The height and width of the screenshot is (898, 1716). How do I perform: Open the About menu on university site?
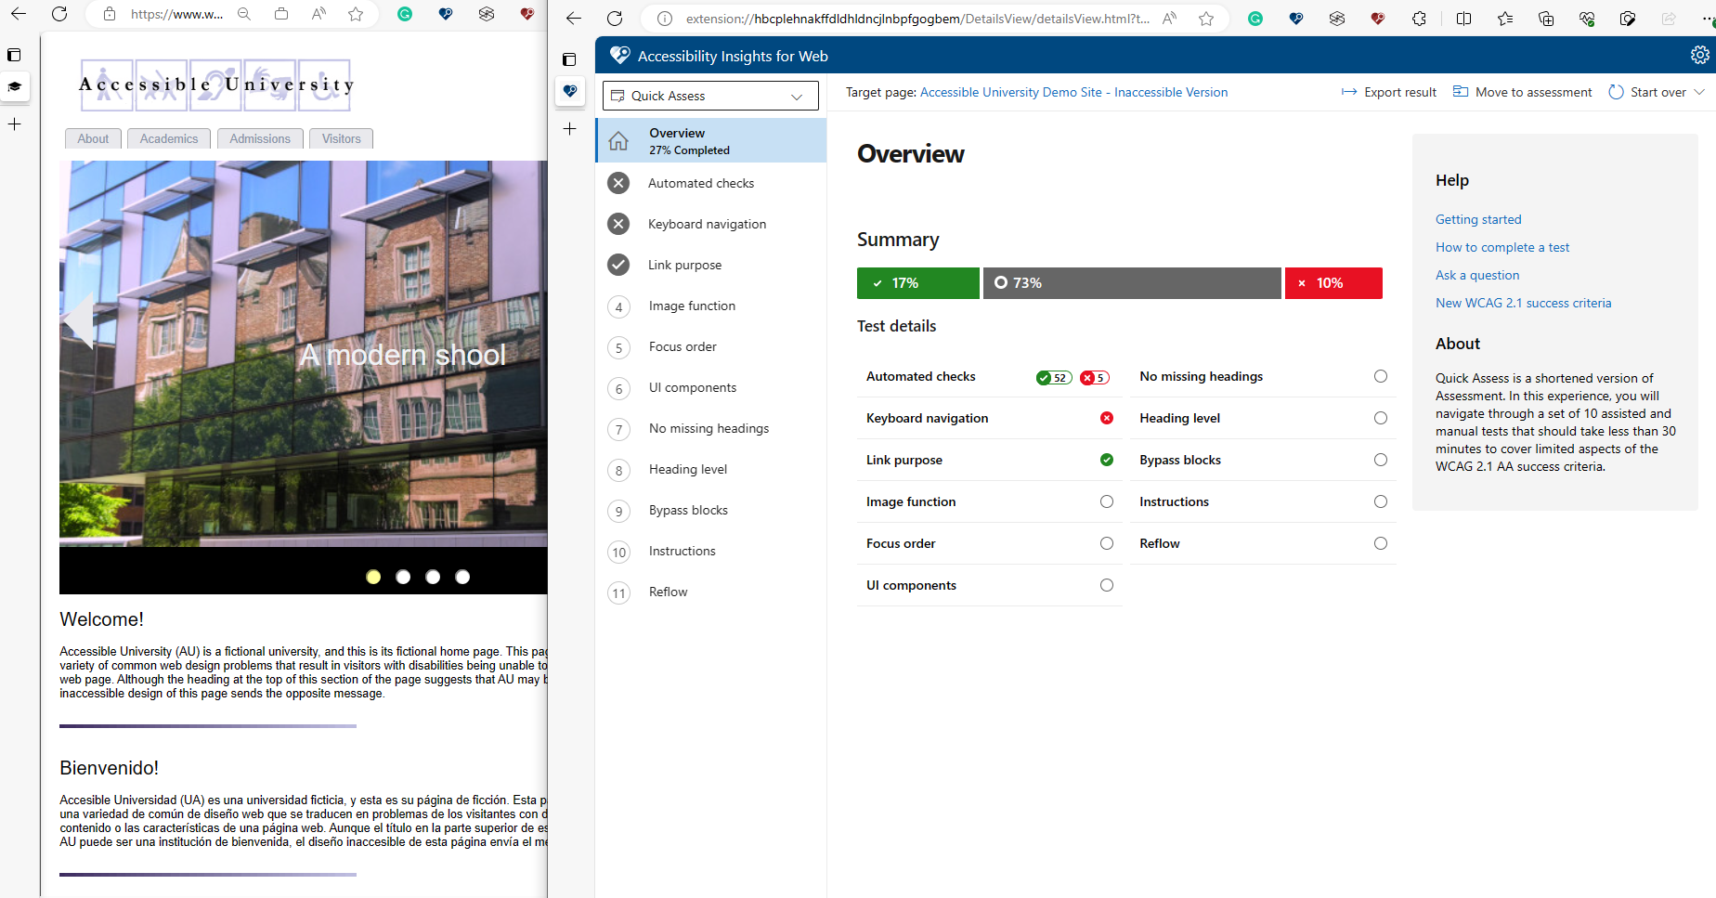coord(93,138)
